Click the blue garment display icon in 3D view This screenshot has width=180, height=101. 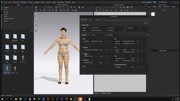[x=36, y=31]
